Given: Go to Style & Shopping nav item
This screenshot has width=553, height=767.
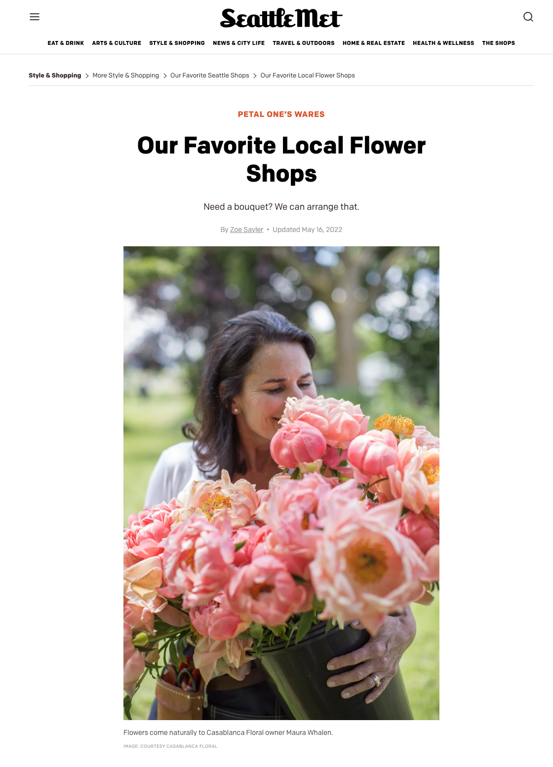Looking at the screenshot, I should (x=177, y=43).
